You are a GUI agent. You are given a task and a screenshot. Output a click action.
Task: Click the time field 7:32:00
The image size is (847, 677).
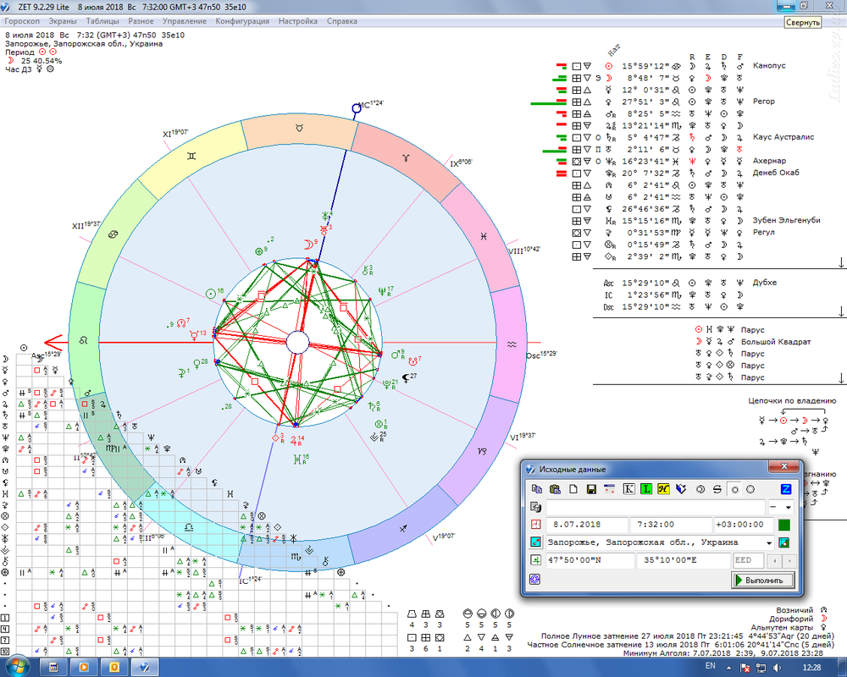coord(670,524)
